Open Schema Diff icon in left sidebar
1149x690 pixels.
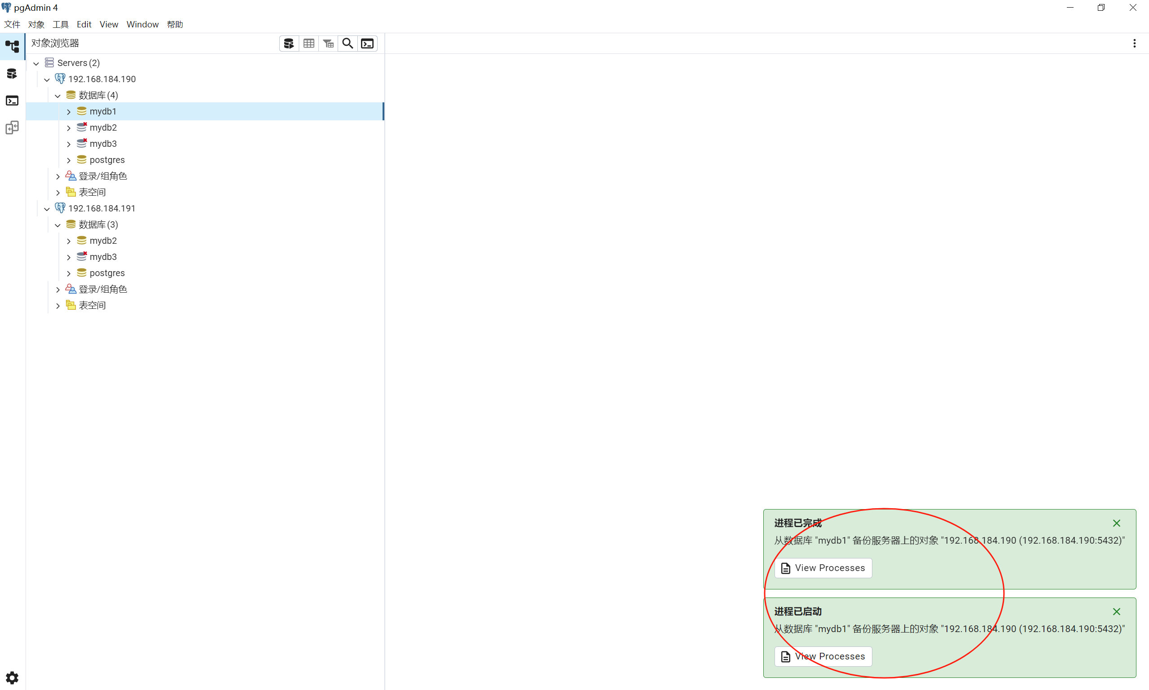[x=12, y=127]
